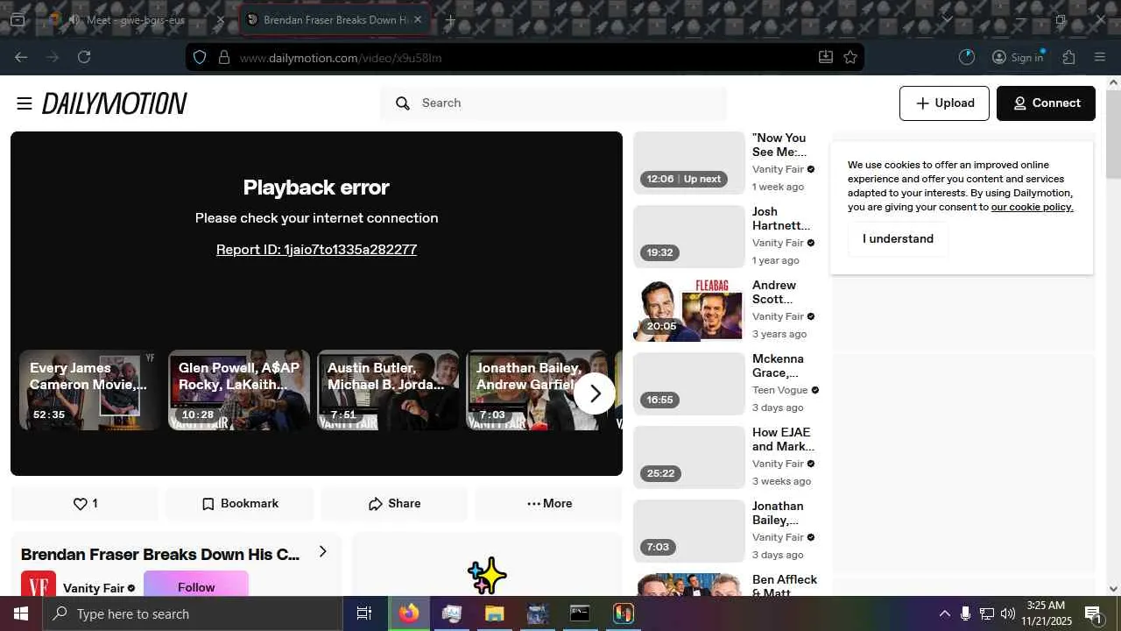Share this video
Viewport: 1121px width, 631px height.
pyautogui.click(x=394, y=504)
